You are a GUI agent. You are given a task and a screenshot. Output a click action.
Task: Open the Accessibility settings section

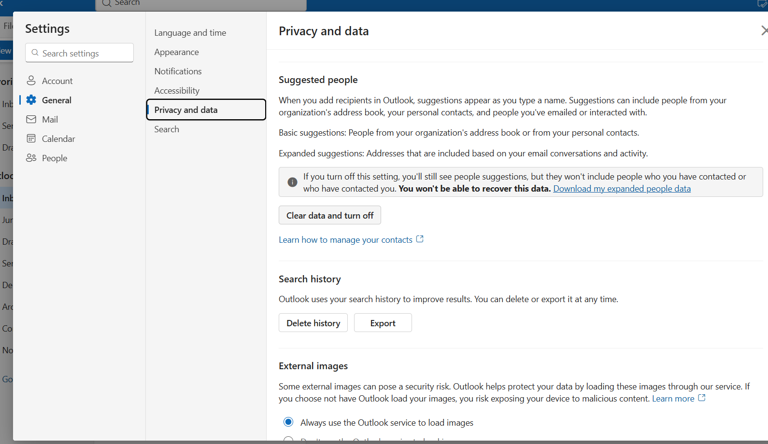pos(177,91)
